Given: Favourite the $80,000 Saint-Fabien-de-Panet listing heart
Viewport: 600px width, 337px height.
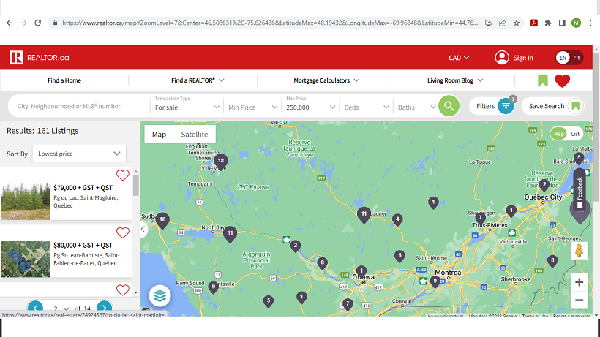Looking at the screenshot, I should tap(122, 232).
